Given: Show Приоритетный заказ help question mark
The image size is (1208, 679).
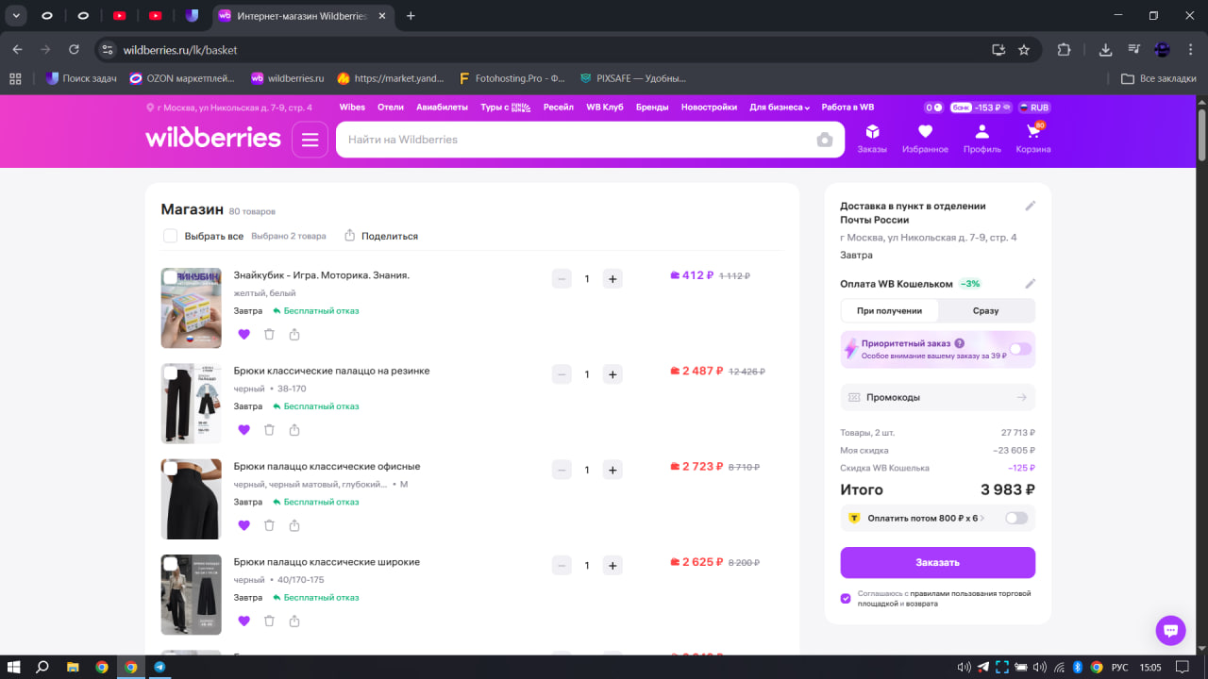Looking at the screenshot, I should [x=960, y=343].
